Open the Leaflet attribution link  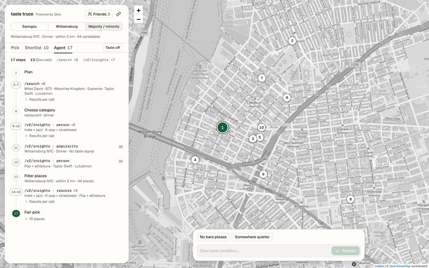pyautogui.click(x=379, y=266)
